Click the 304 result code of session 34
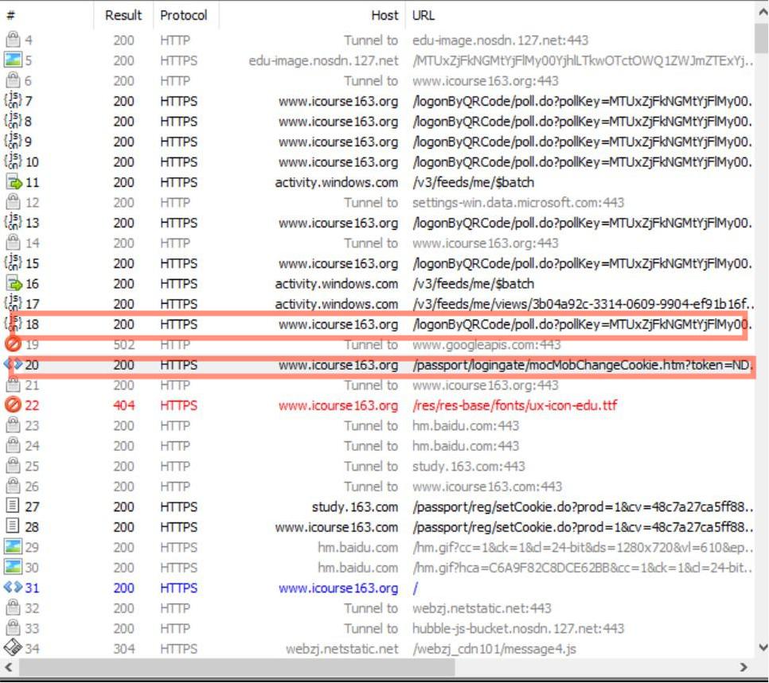 (x=123, y=649)
